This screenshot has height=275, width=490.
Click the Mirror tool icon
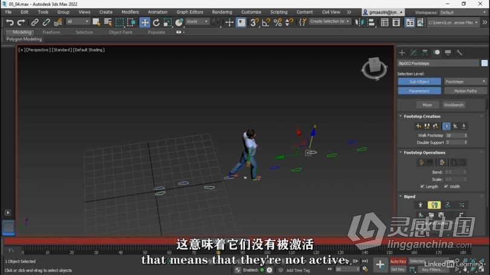click(x=359, y=22)
